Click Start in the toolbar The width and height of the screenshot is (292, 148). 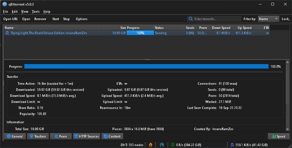[x=56, y=19]
